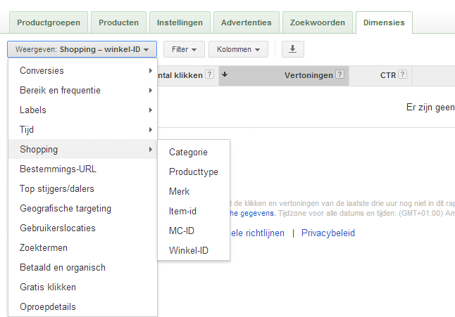Image resolution: width=455 pixels, height=317 pixels.
Task: Select Oproepdetails menu item
Action: pos(82,307)
